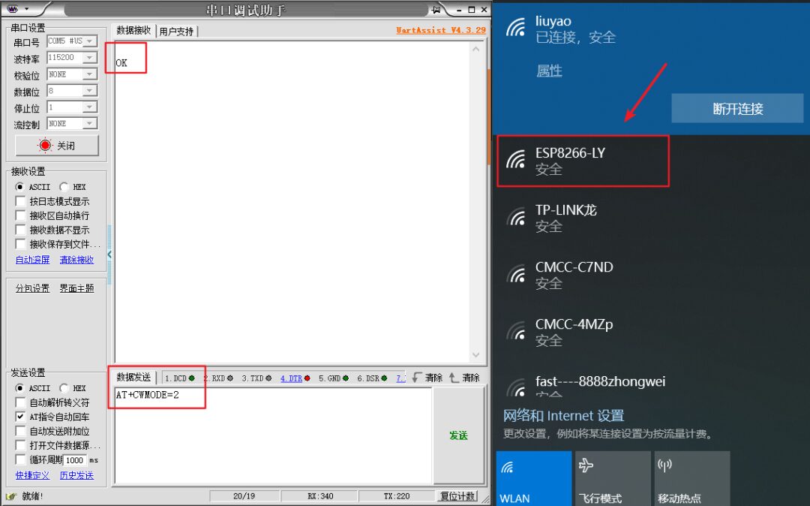The height and width of the screenshot is (506, 810).
Task: Open 网络和 Internet 设置 link
Action: point(563,416)
